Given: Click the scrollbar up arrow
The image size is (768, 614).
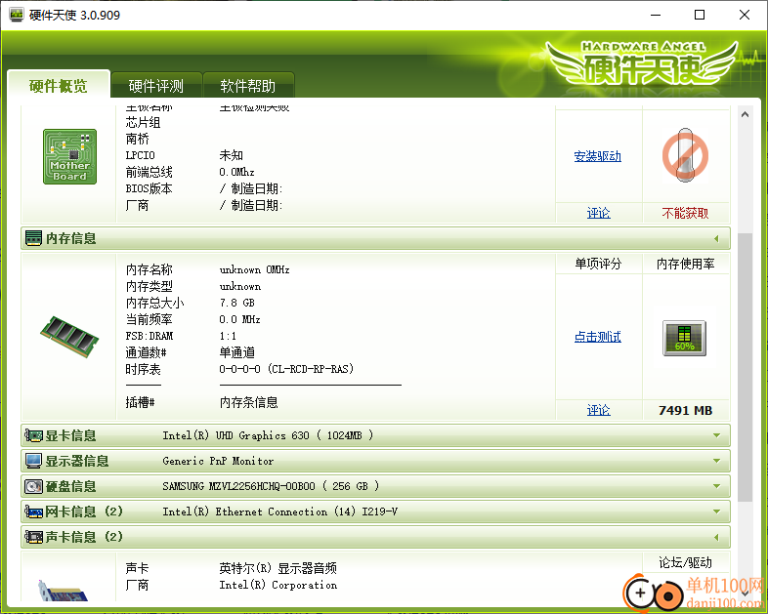Looking at the screenshot, I should 745,114.
